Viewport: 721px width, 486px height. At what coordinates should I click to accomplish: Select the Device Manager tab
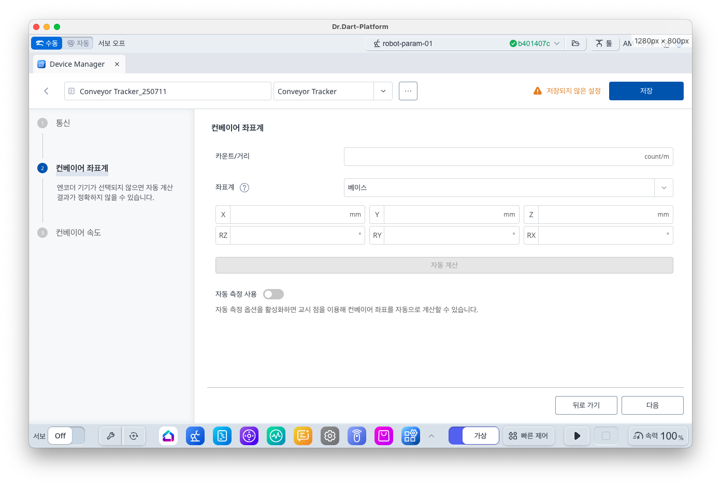click(x=77, y=64)
